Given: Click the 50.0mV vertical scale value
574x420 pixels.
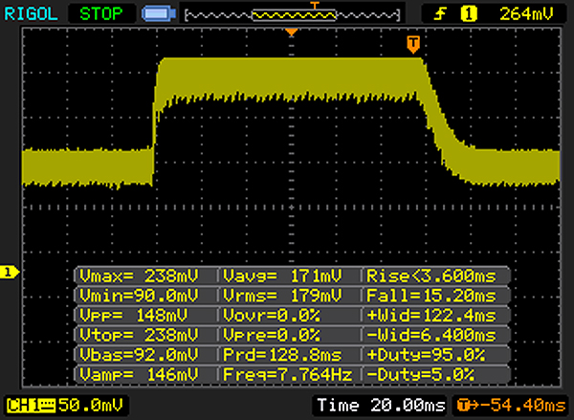Looking at the screenshot, I should point(91,406).
